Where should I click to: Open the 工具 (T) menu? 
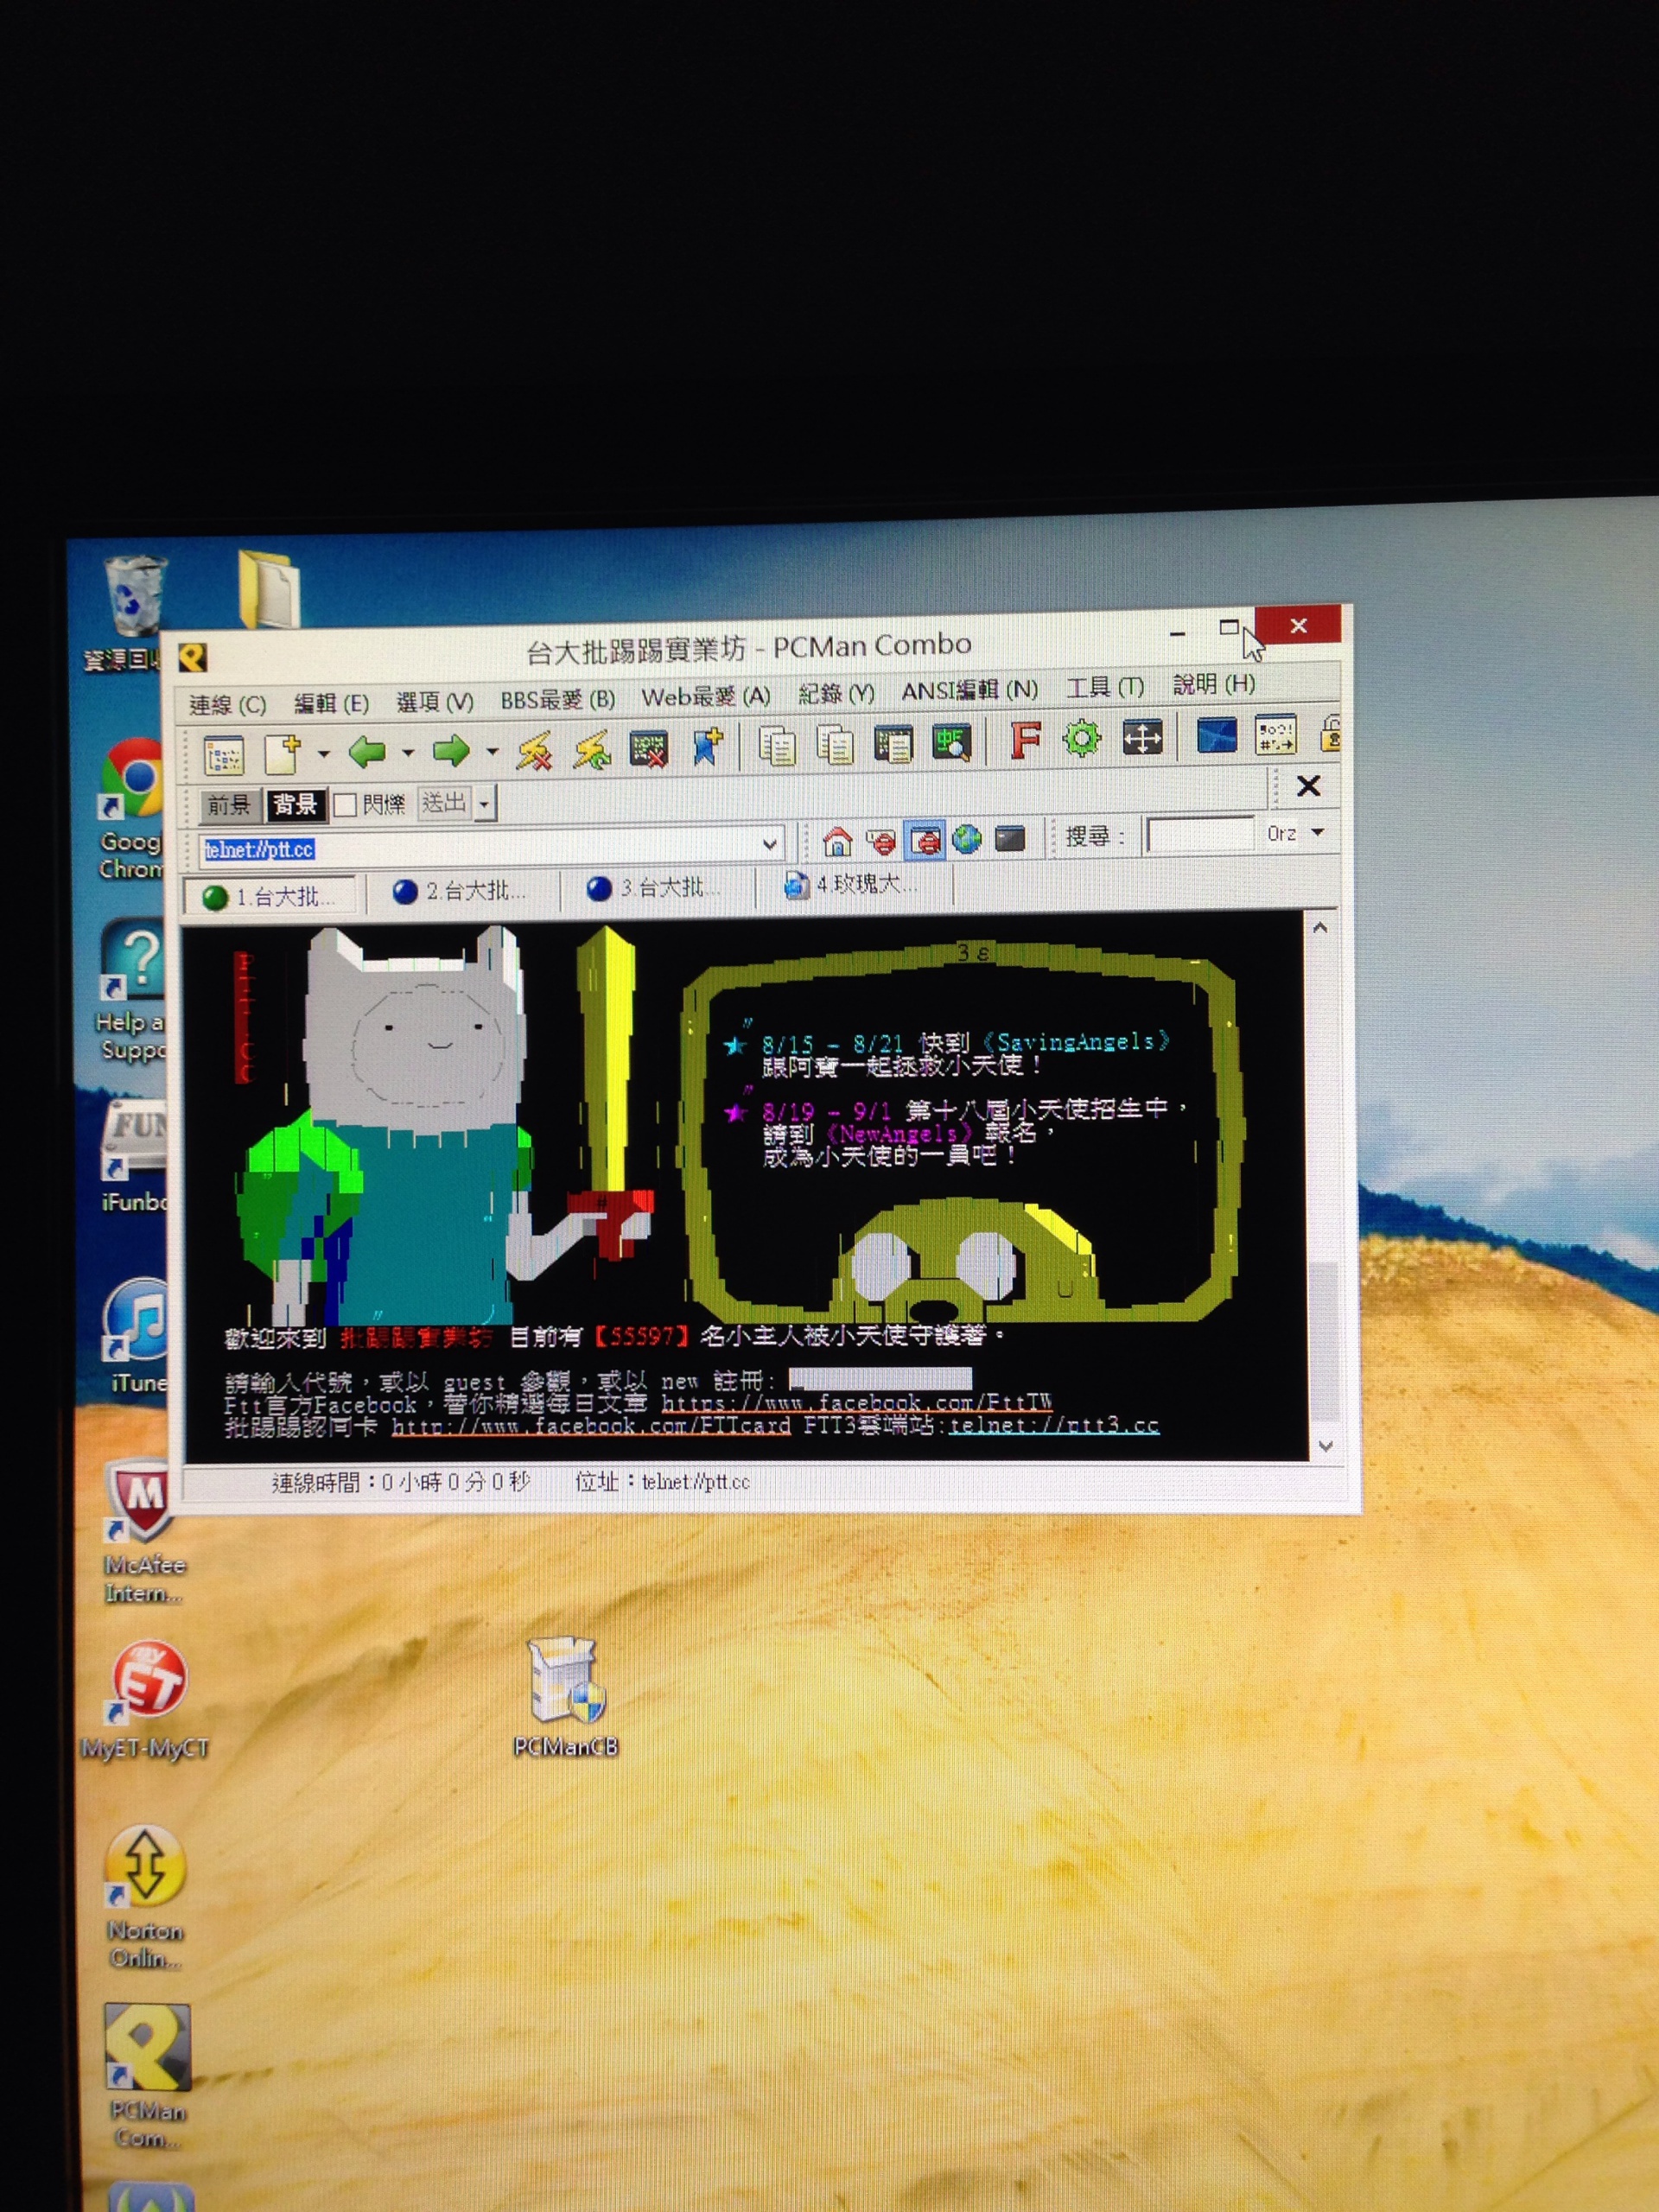1104,687
